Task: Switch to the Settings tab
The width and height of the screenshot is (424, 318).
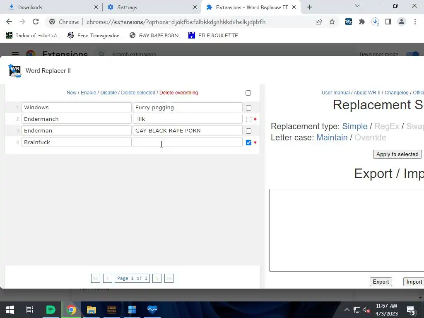Action: (x=152, y=7)
